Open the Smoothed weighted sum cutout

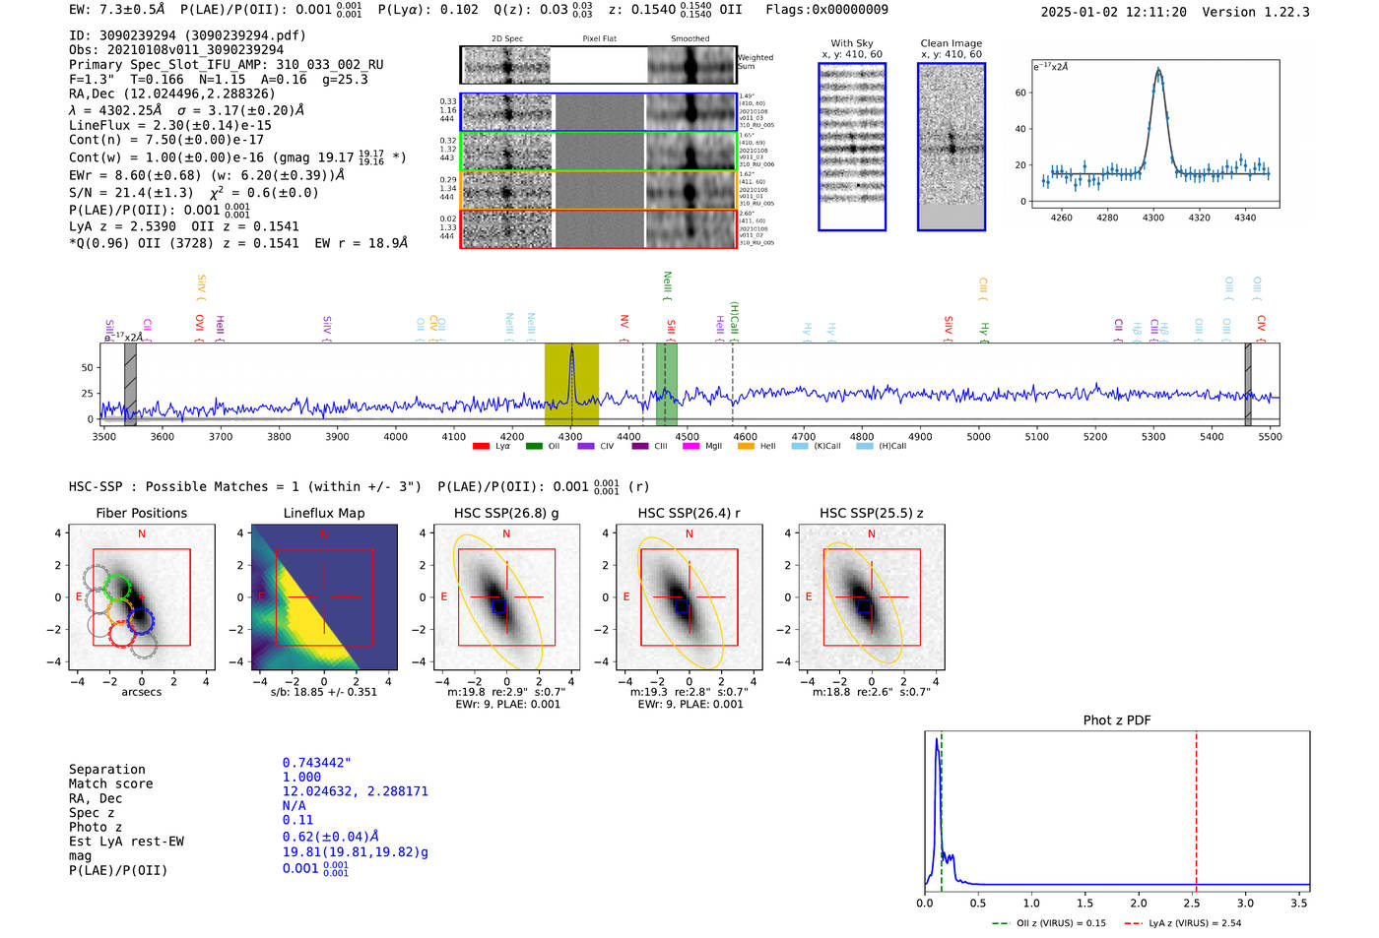coord(690,65)
